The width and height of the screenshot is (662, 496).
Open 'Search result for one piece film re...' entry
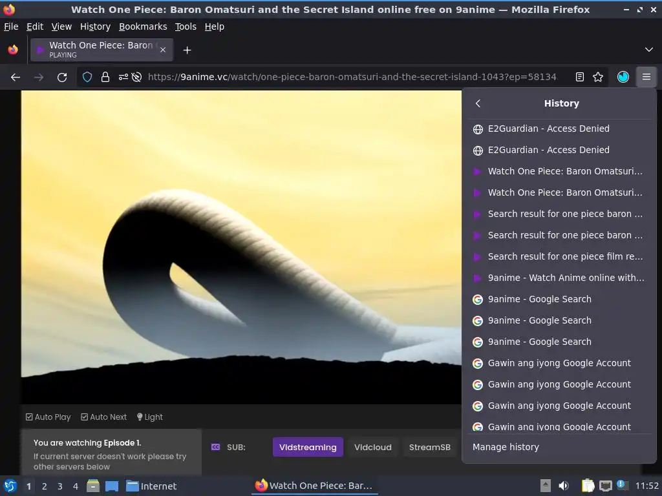(x=559, y=256)
